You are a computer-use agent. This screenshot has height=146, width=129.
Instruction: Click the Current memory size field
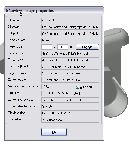click(70, 100)
